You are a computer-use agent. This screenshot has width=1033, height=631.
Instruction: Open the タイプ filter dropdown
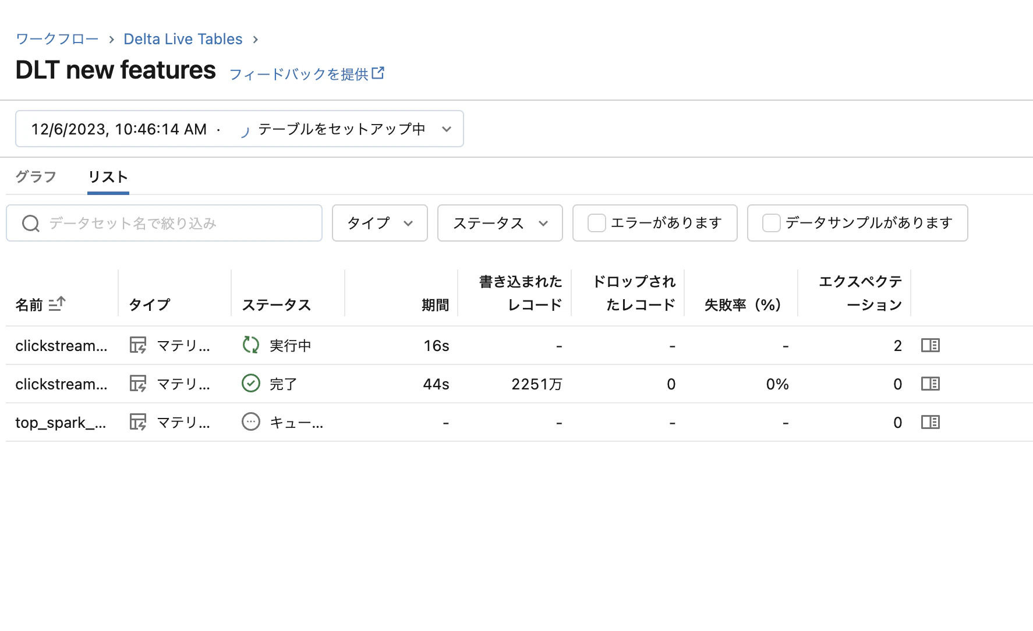[x=379, y=223]
